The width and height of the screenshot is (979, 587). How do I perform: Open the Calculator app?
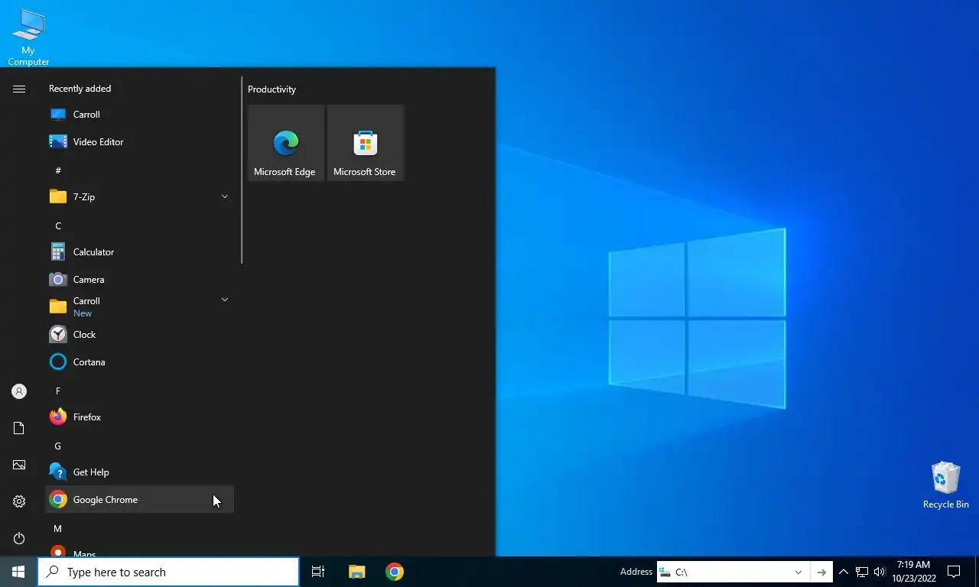click(x=139, y=252)
